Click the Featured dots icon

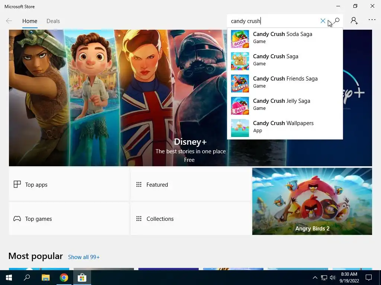point(139,185)
